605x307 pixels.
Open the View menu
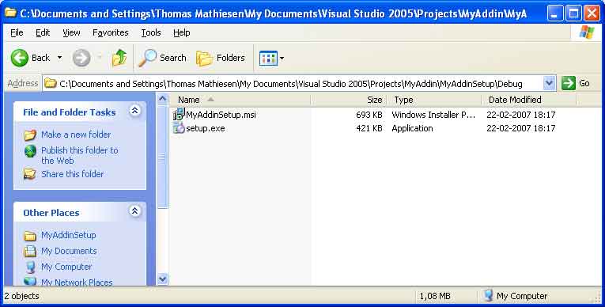click(71, 32)
